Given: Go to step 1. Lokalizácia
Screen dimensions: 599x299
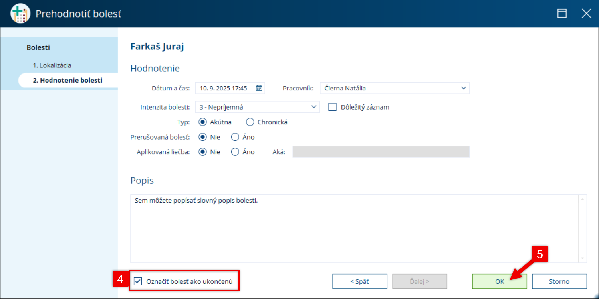Looking at the screenshot, I should pyautogui.click(x=52, y=65).
